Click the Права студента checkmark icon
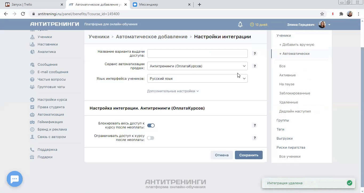Screen dimensions: 364x193 (32, 107)
